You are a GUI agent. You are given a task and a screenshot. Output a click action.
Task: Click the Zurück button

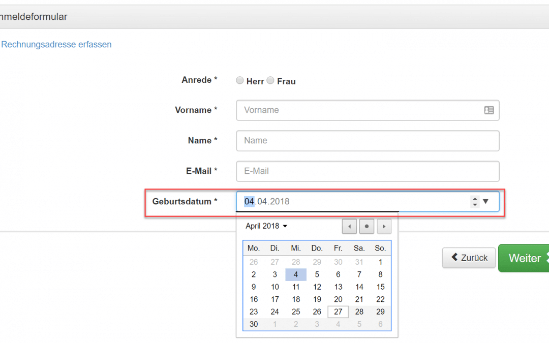coord(469,258)
